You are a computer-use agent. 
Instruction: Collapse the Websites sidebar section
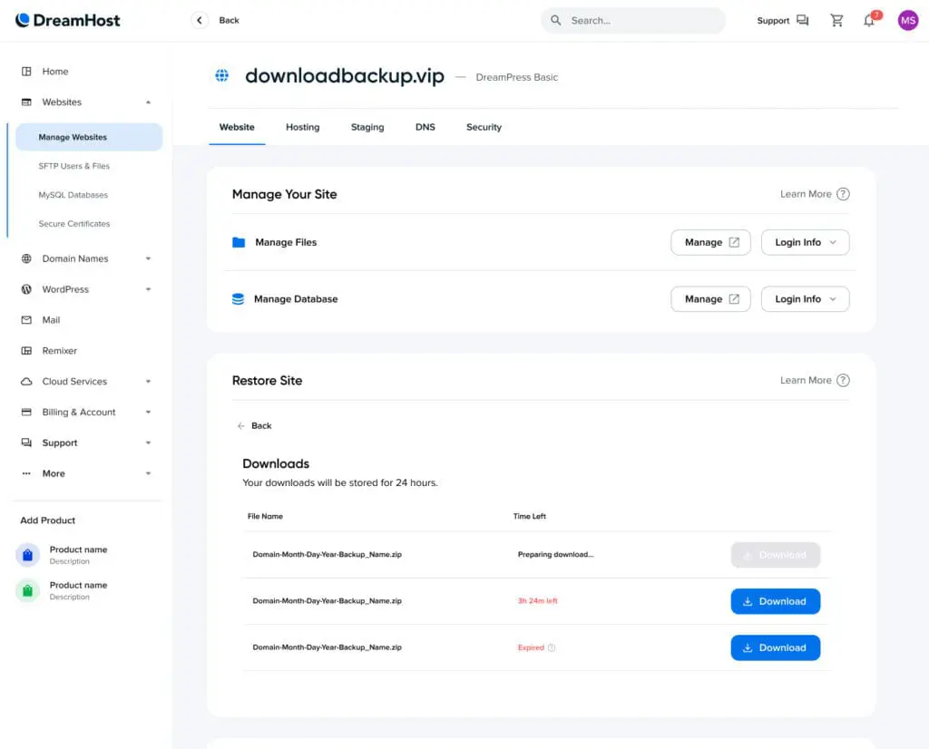(148, 102)
